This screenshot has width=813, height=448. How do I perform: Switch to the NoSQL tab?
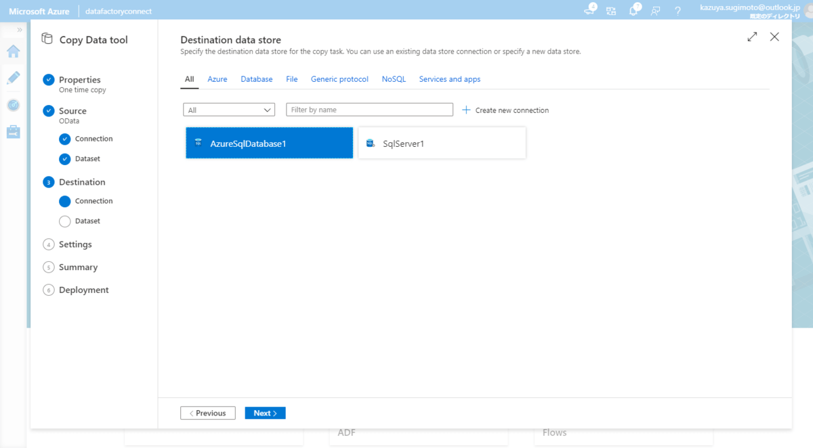click(x=394, y=79)
